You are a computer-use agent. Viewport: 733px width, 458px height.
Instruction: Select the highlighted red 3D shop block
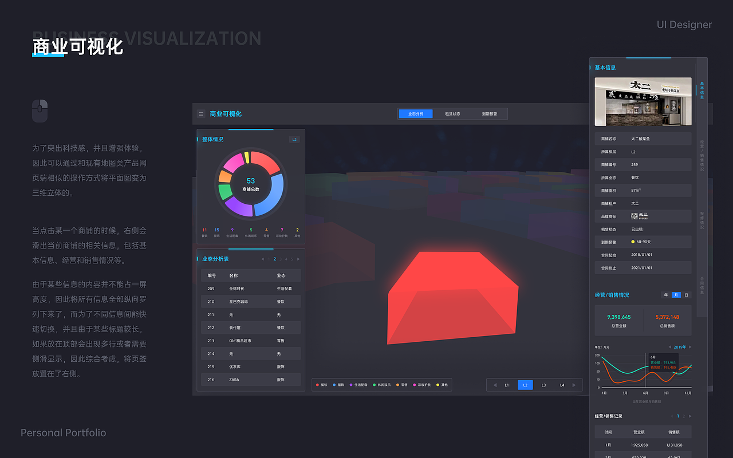454,298
